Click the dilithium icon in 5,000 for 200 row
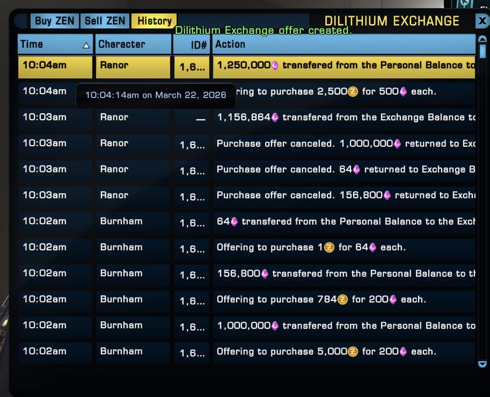 pyautogui.click(x=404, y=351)
